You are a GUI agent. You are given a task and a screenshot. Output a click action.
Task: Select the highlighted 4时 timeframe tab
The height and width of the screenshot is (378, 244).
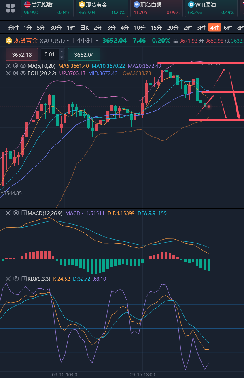coord(214,28)
